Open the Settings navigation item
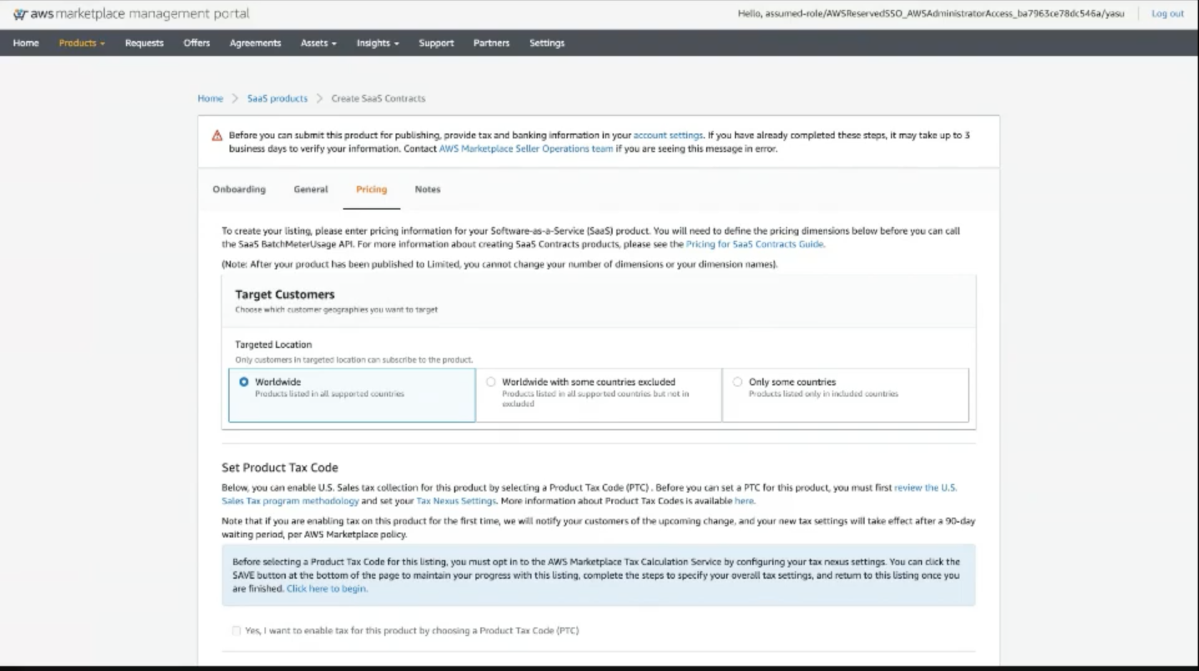1199x671 pixels. (x=546, y=43)
